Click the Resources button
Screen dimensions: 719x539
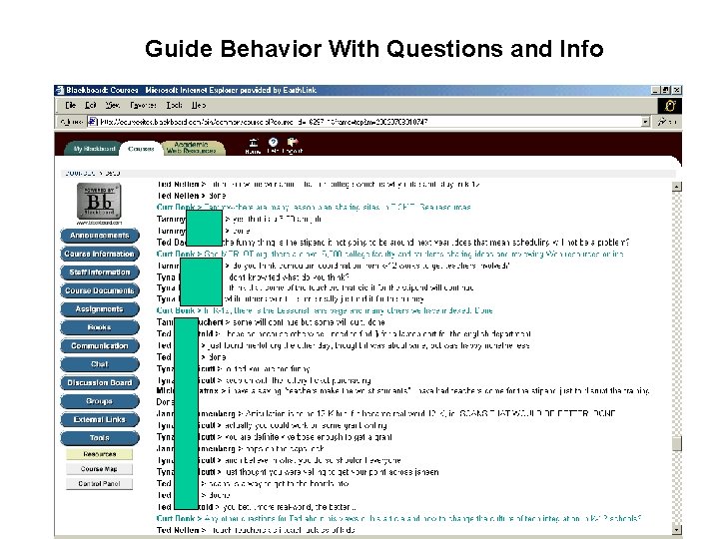coord(100,454)
